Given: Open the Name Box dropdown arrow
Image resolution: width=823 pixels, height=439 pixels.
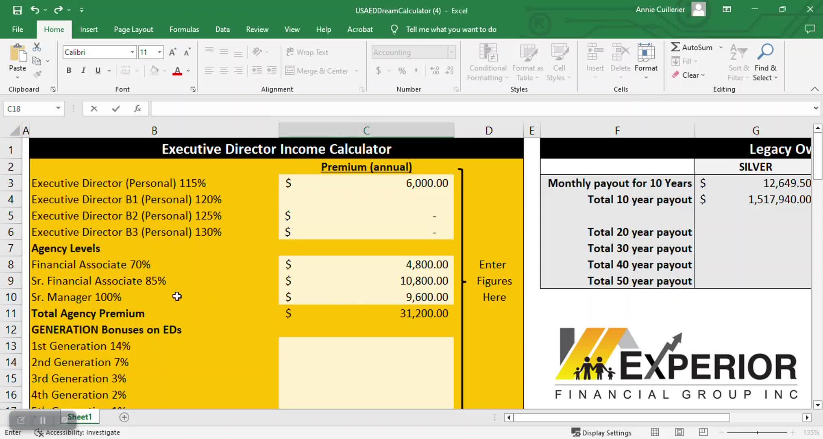Looking at the screenshot, I should (x=58, y=109).
